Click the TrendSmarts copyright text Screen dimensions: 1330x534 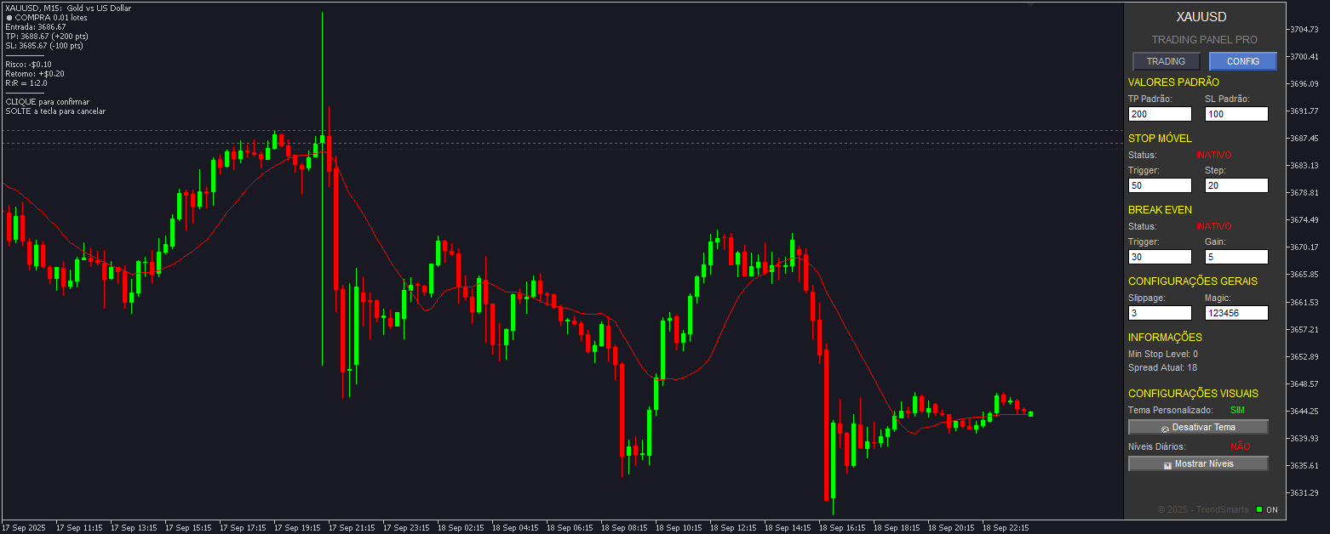pyautogui.click(x=1202, y=510)
